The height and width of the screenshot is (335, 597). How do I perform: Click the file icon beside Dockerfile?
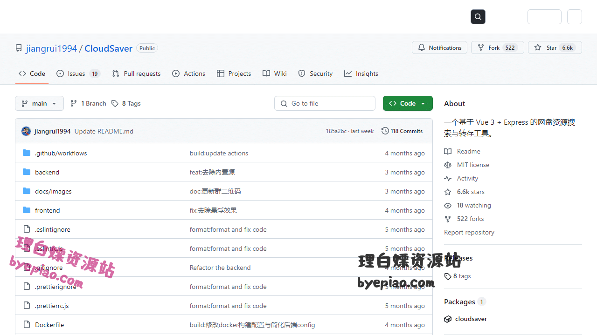click(27, 325)
